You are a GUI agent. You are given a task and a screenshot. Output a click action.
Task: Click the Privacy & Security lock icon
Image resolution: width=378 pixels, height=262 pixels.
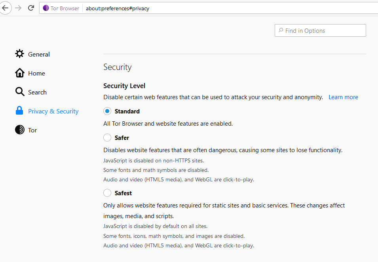(x=19, y=111)
